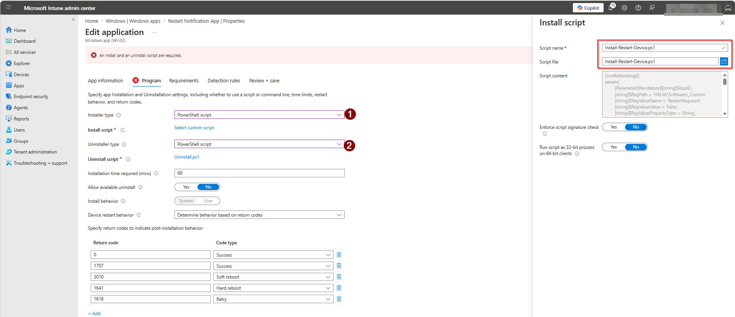This screenshot has width=735, height=317.
Task: Delete the 1618 Retry return code row
Action: (x=339, y=299)
